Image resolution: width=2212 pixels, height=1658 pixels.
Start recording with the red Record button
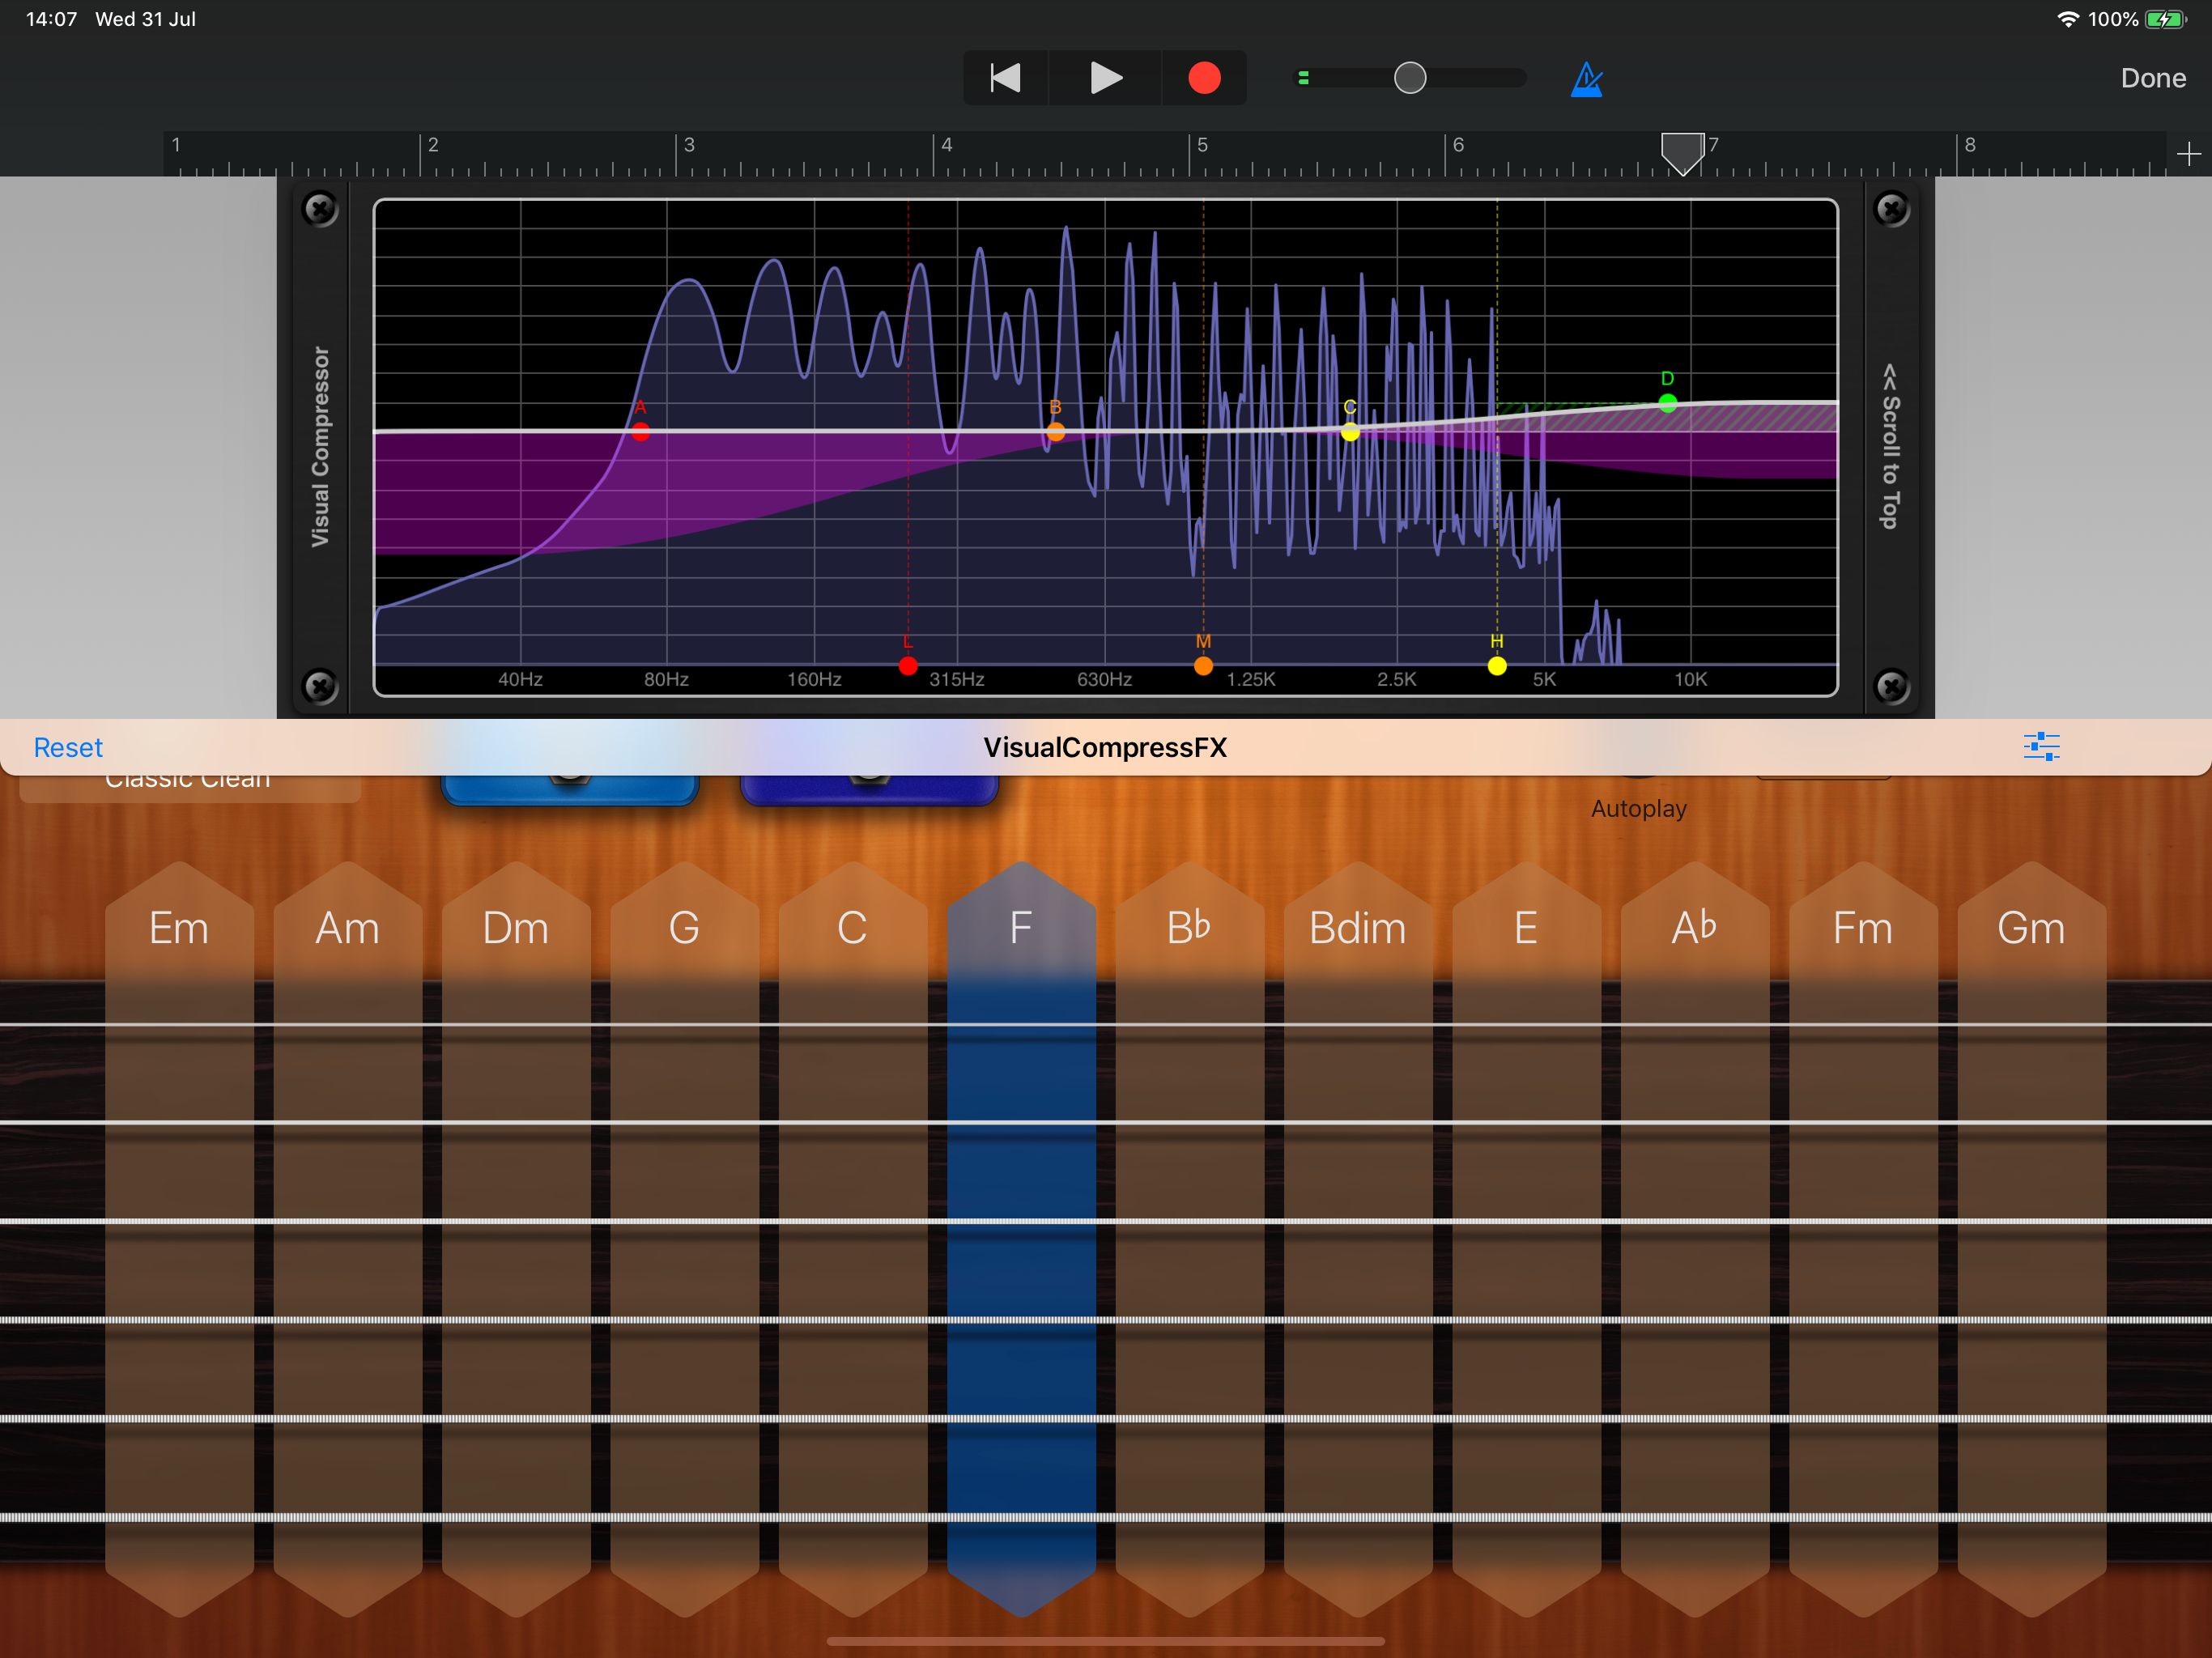[1204, 78]
